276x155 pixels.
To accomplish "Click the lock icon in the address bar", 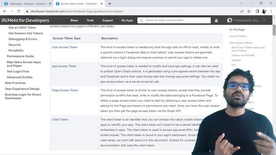I will [x=27, y=11].
